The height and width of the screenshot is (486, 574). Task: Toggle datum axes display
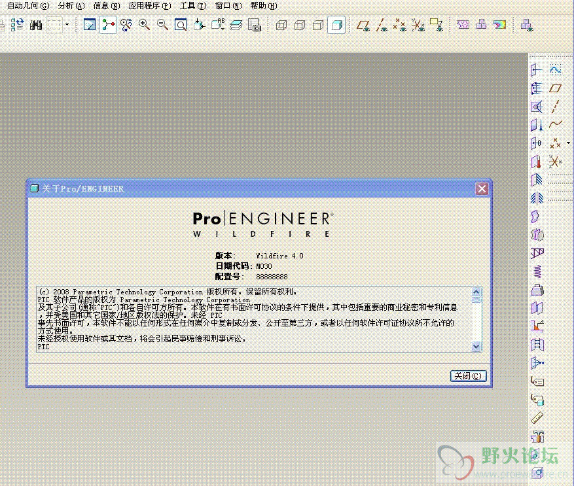(382, 25)
